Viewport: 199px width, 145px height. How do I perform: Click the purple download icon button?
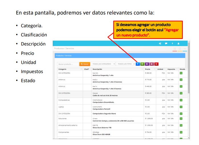click(147, 64)
